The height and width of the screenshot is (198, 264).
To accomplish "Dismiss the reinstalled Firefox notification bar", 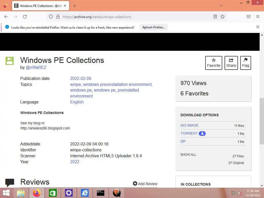I will [x=258, y=27].
